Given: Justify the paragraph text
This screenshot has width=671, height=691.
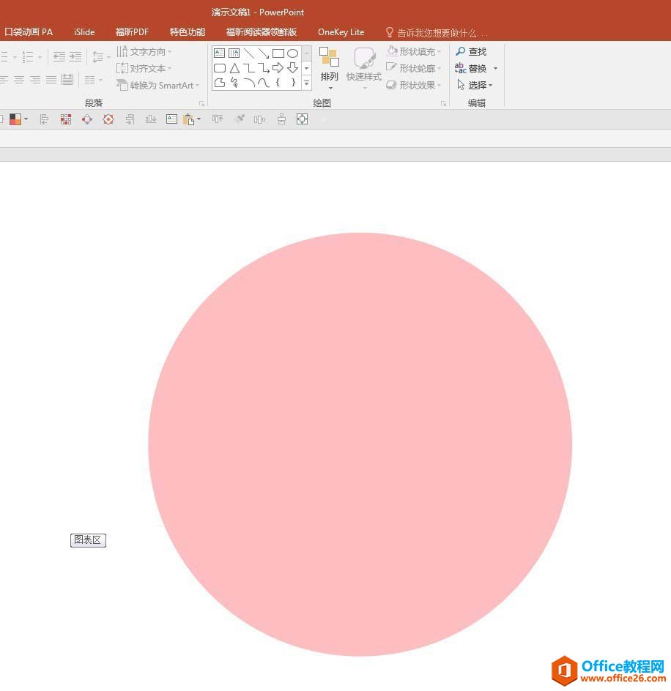Looking at the screenshot, I should pos(51,80).
